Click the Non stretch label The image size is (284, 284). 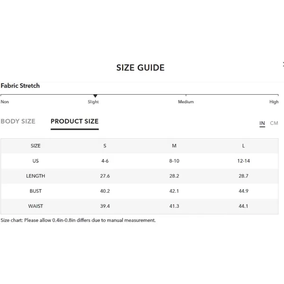point(5,102)
